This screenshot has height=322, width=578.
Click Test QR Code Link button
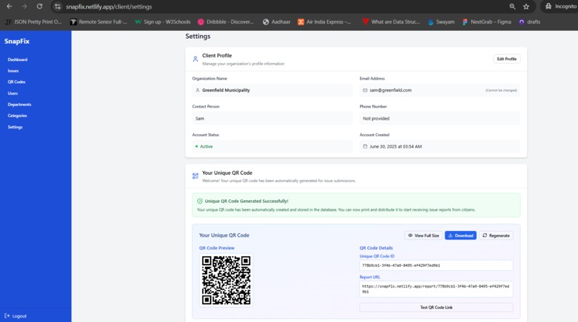pyautogui.click(x=436, y=307)
